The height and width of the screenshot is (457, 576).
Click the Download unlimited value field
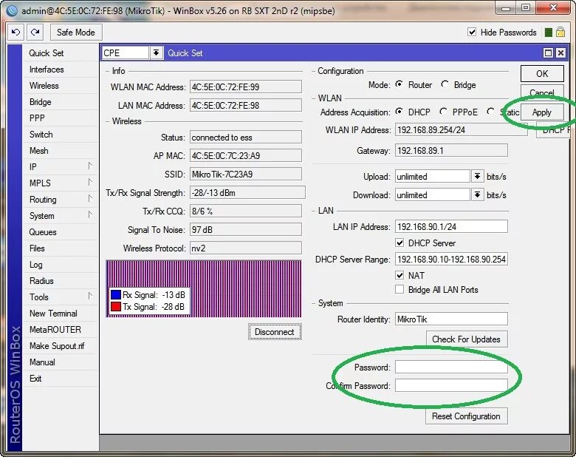pyautogui.click(x=433, y=194)
